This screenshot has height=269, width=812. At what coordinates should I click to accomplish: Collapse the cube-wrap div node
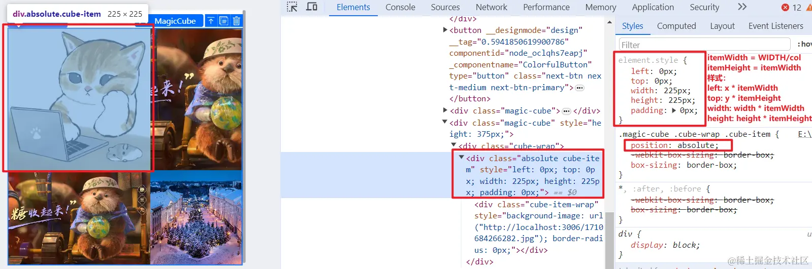tap(454, 146)
